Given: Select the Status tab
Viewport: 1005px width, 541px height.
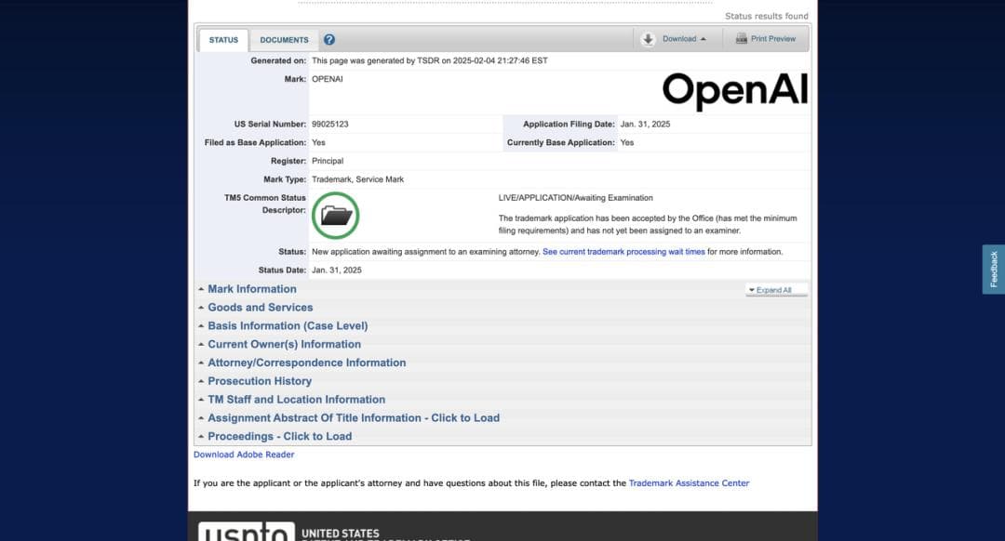Looking at the screenshot, I should (x=223, y=40).
